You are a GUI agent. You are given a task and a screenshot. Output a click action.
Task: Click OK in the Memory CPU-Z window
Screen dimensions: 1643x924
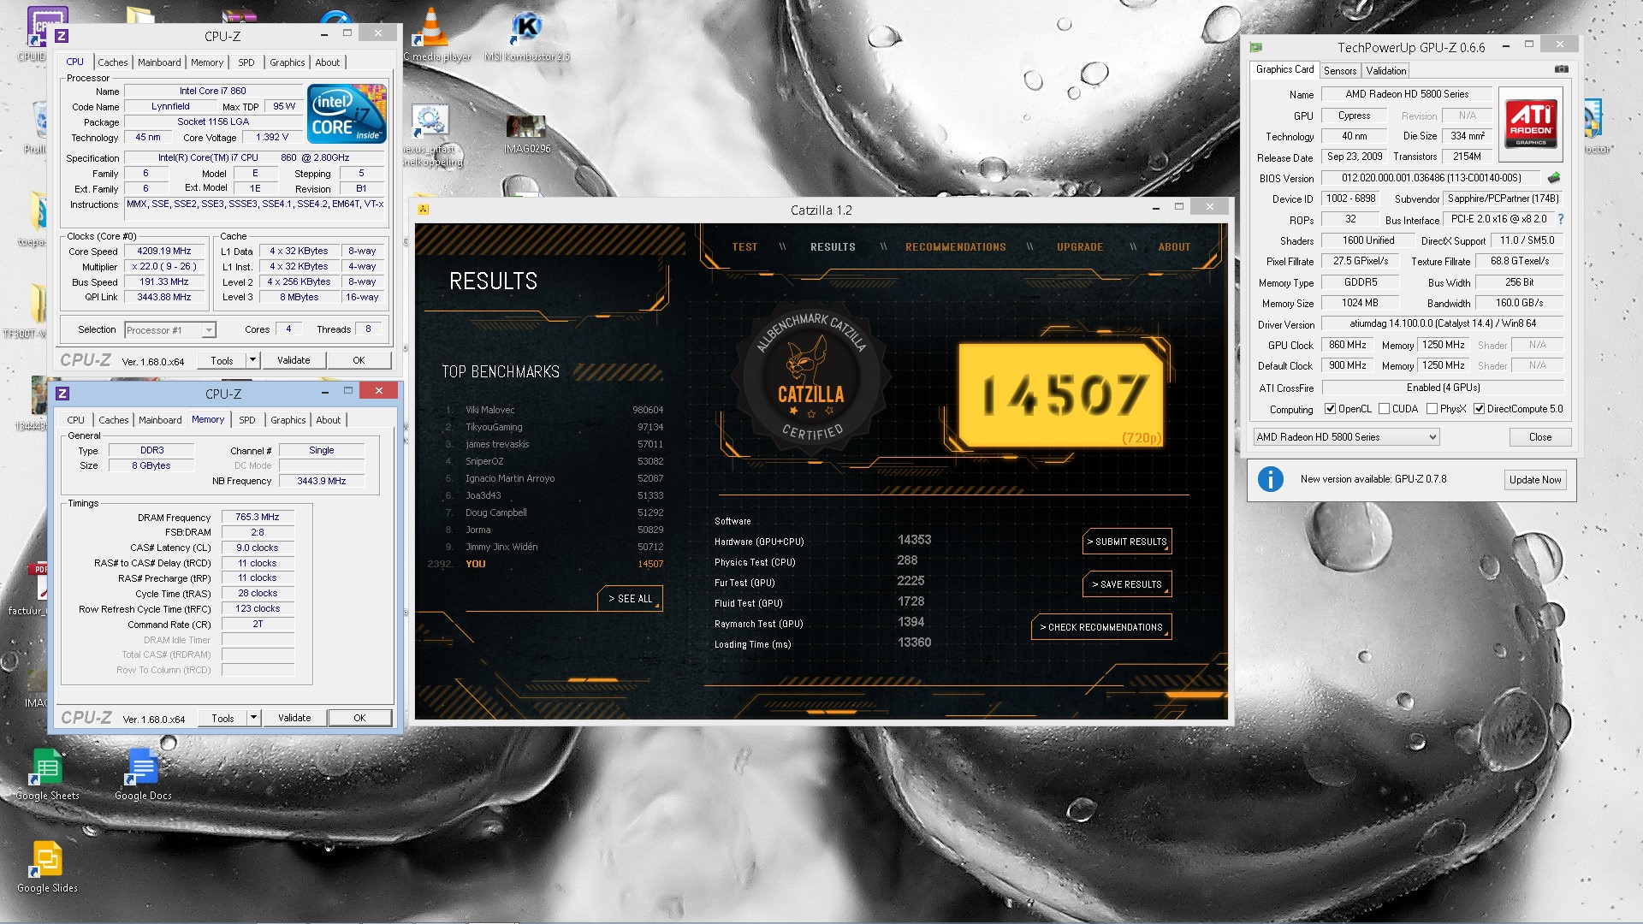click(x=359, y=718)
